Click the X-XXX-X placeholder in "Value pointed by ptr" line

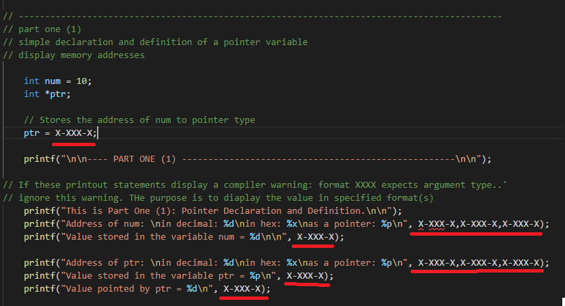coord(242,289)
